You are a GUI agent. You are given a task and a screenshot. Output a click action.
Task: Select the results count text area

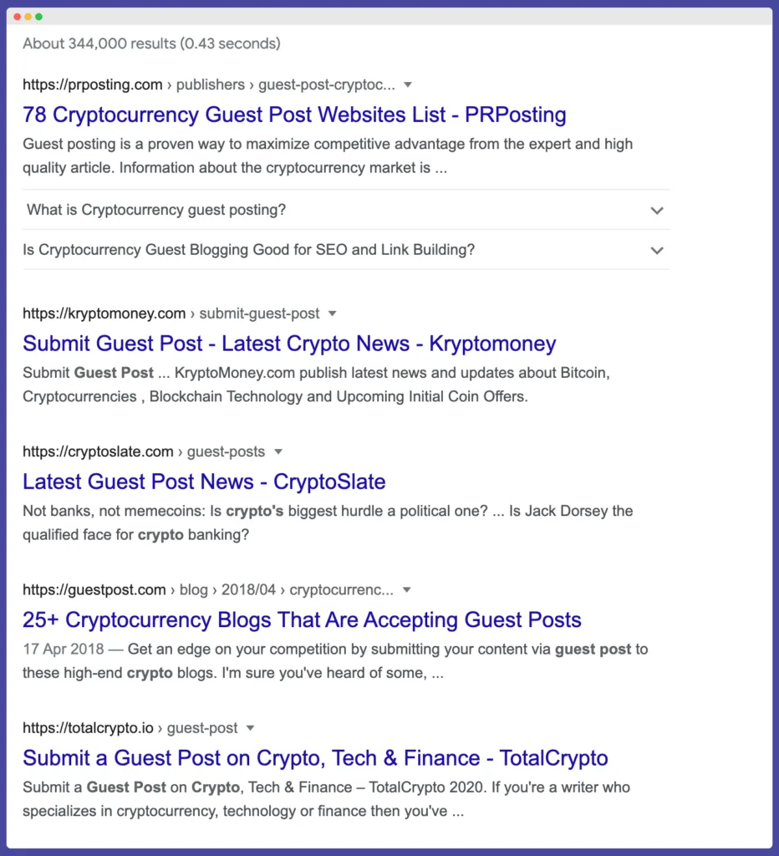(151, 43)
